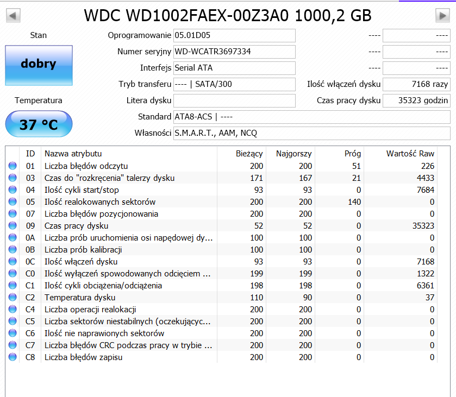456x397 pixels.
Task: Click raw value 1322 in row C0
Action: [x=426, y=274]
